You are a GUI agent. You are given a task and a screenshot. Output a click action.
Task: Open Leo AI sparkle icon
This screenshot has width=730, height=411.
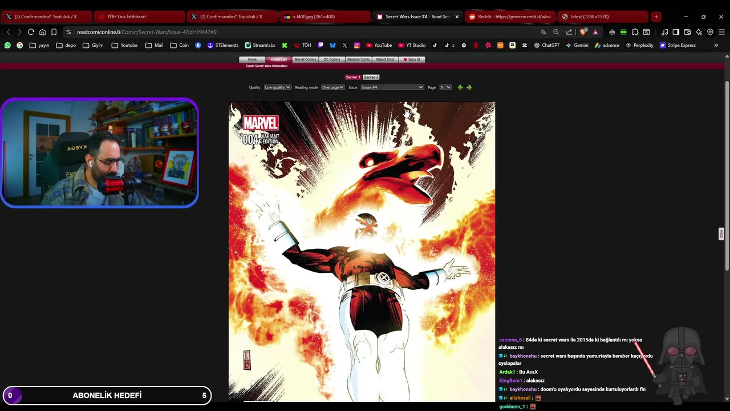click(x=699, y=32)
